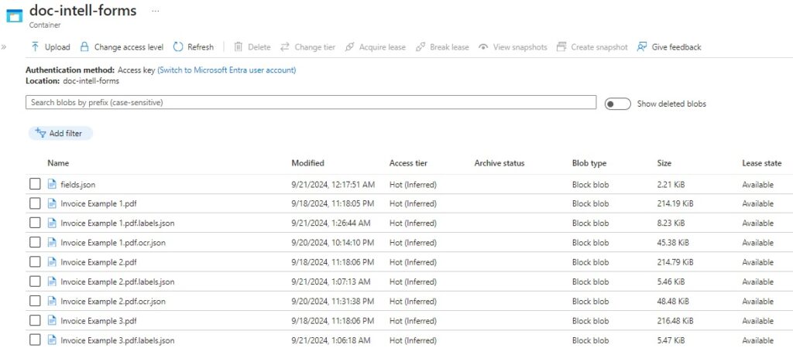Click file icon of Invoice Example 1.pdf.labels.json
Image resolution: width=793 pixels, height=348 pixels.
tap(52, 223)
